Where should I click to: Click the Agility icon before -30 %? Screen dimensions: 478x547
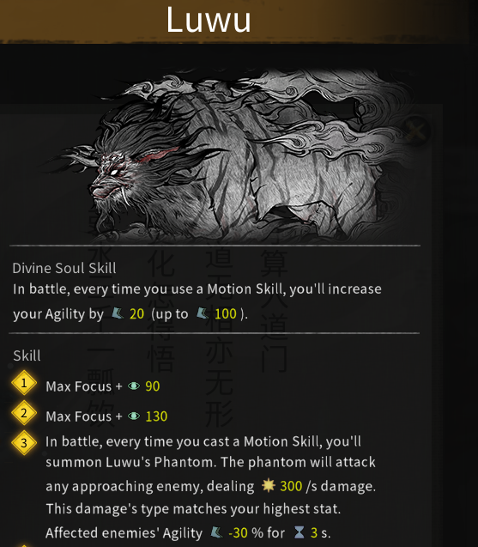(216, 532)
